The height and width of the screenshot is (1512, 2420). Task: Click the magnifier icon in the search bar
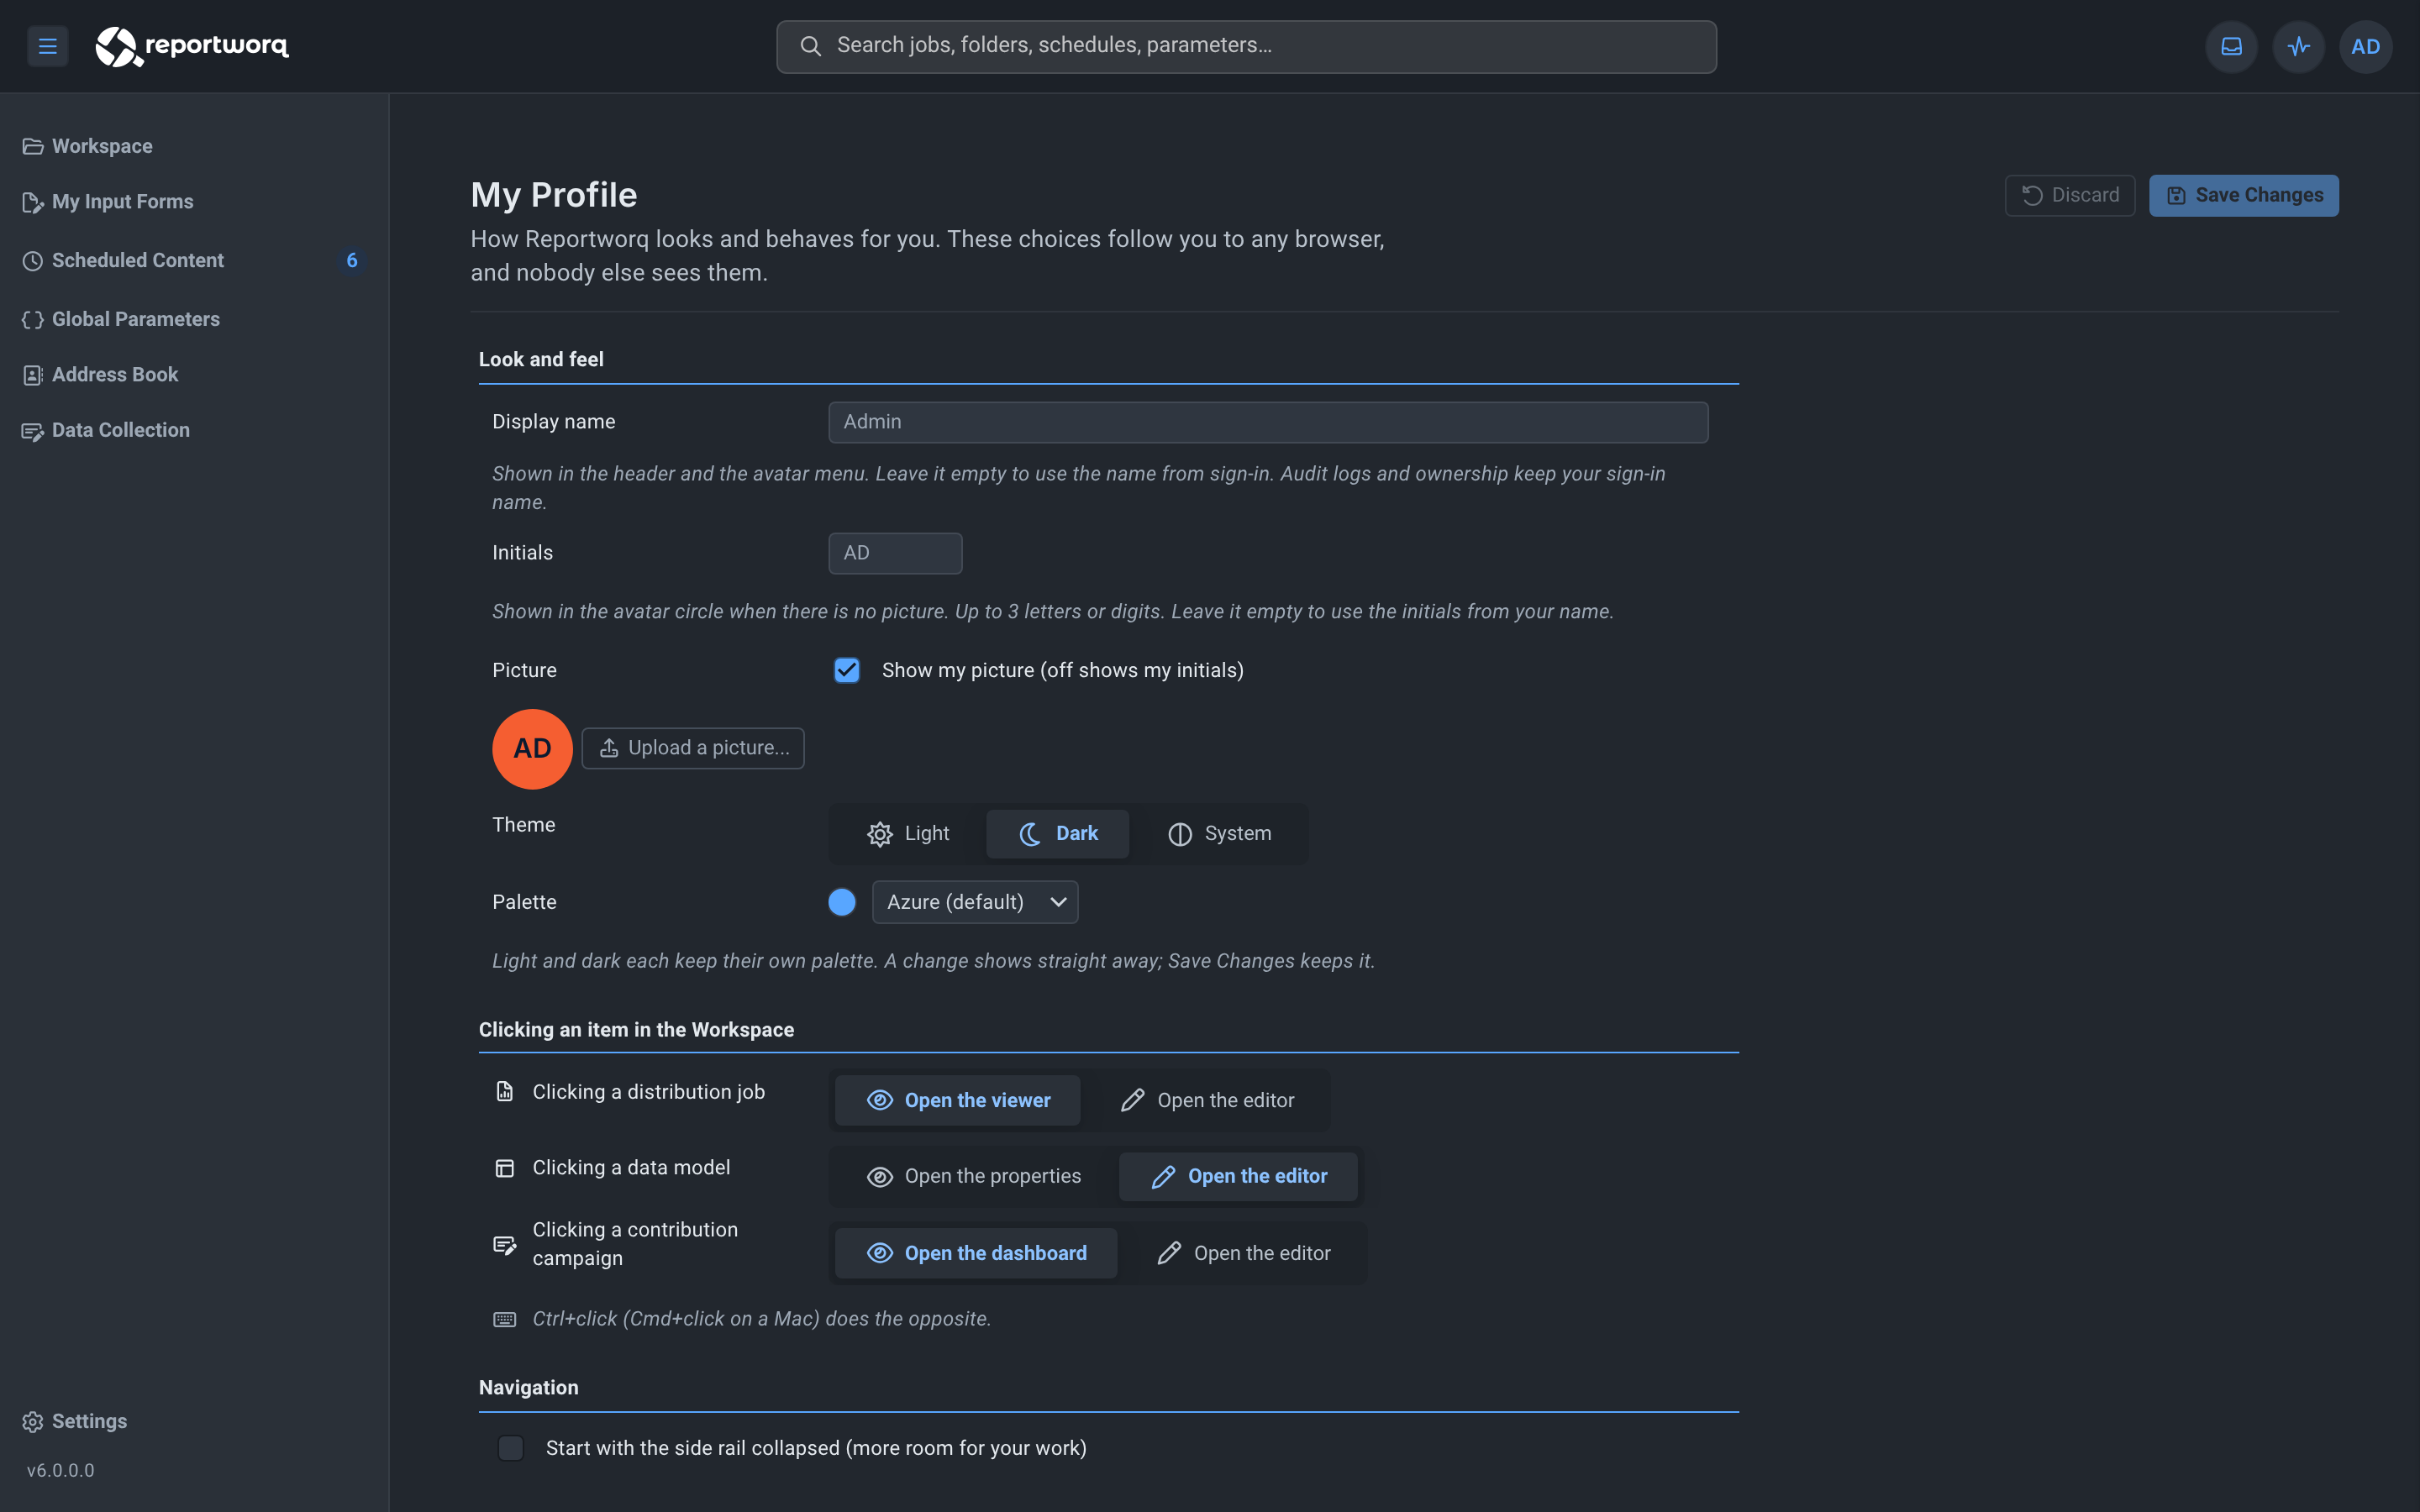pyautogui.click(x=810, y=46)
